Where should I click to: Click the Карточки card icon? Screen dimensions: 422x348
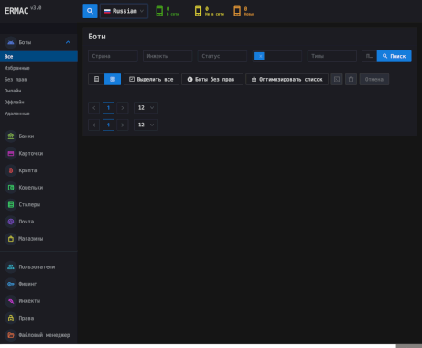11,153
